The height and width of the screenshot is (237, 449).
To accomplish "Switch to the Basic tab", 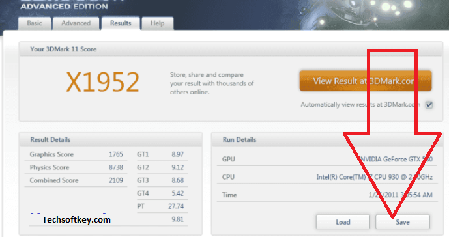I will click(x=35, y=23).
